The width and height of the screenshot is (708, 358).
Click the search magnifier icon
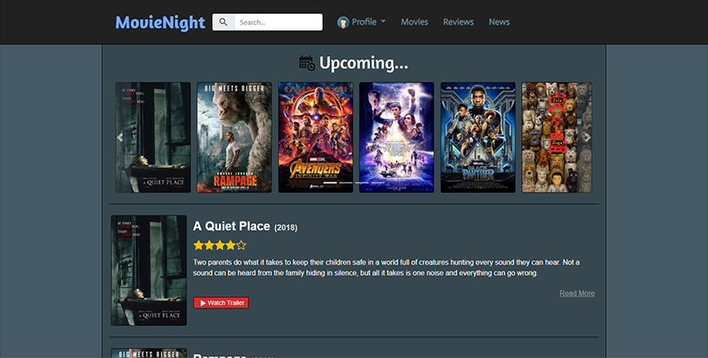pyautogui.click(x=223, y=22)
